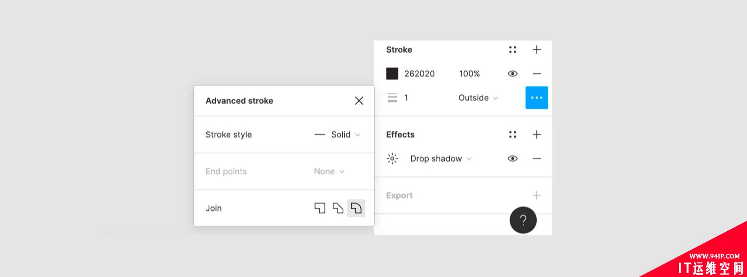Open the End points None dropdown

tap(329, 172)
